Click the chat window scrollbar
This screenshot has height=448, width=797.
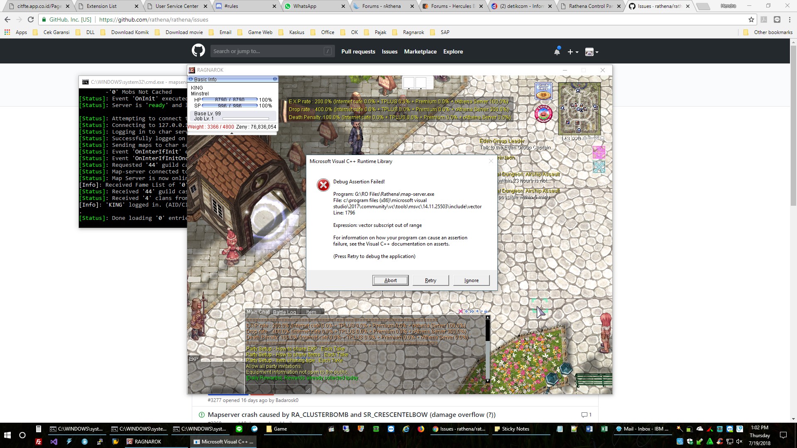[488, 353]
